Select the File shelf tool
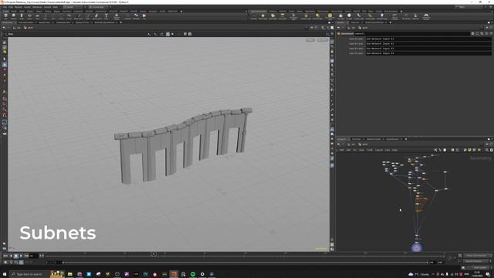494x278 pixels. click(144, 16)
